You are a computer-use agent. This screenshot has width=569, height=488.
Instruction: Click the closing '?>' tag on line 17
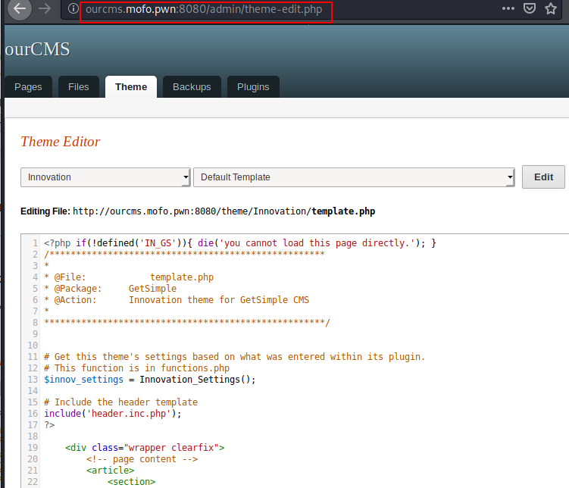pyautogui.click(x=49, y=425)
